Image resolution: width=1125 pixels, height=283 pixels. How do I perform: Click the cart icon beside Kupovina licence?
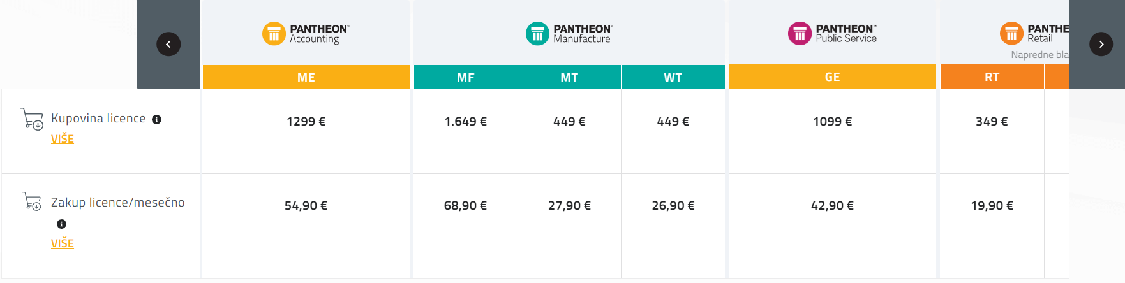tap(31, 119)
